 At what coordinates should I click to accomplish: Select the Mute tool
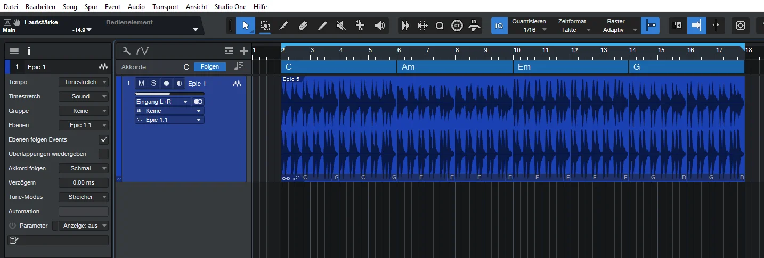coord(341,26)
